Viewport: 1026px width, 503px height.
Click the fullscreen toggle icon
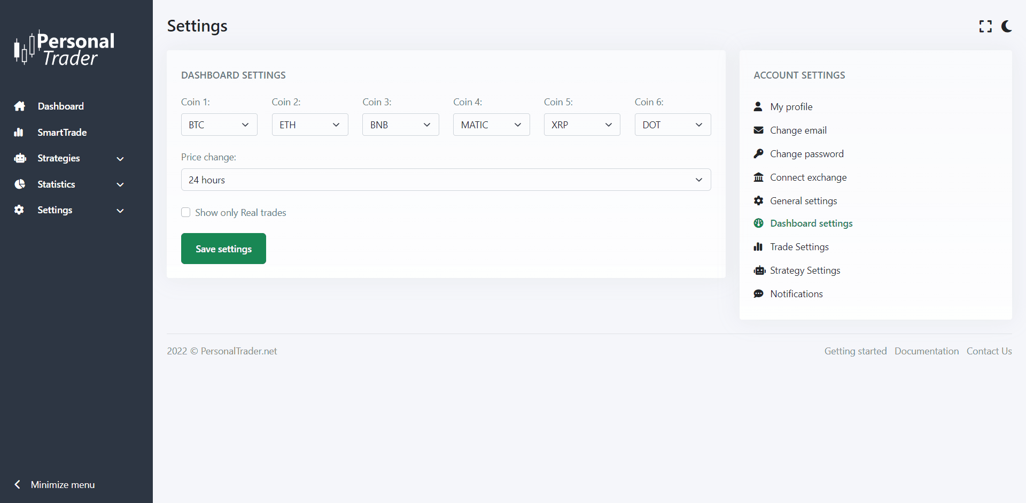tap(985, 26)
